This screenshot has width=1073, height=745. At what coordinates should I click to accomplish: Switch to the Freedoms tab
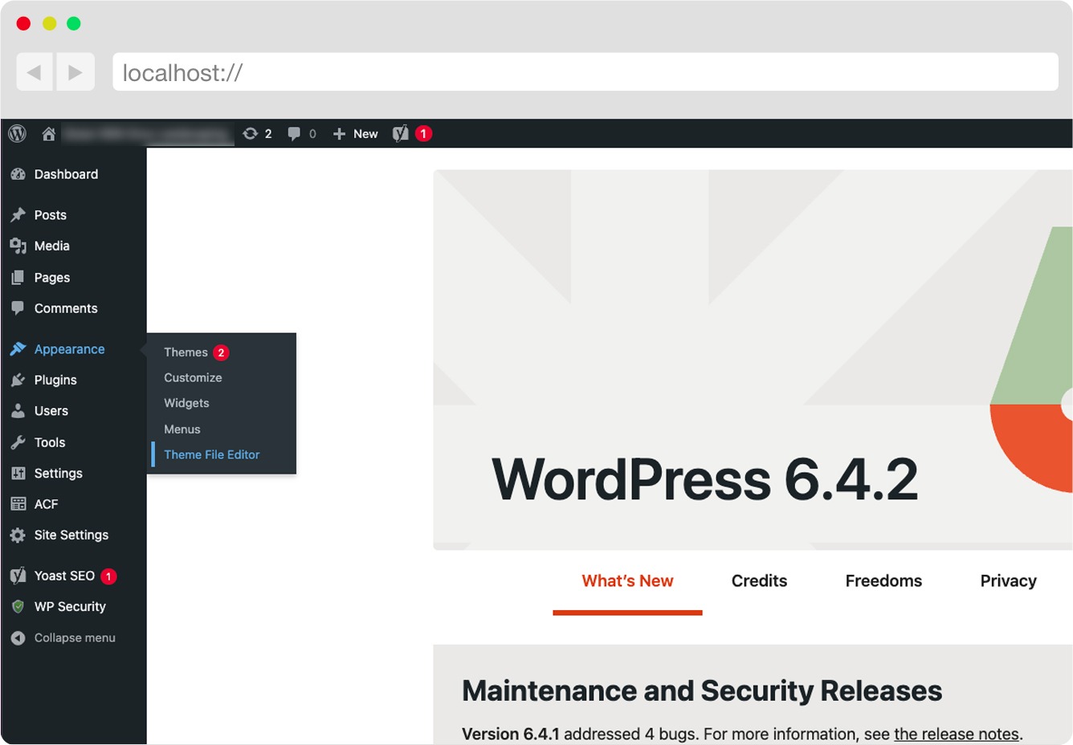pos(883,581)
